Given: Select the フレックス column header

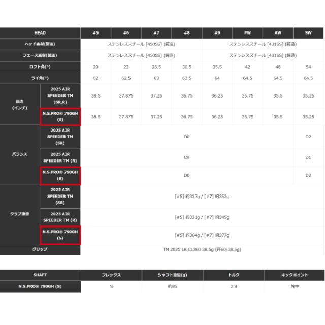Looking at the screenshot, I should (x=111, y=275).
